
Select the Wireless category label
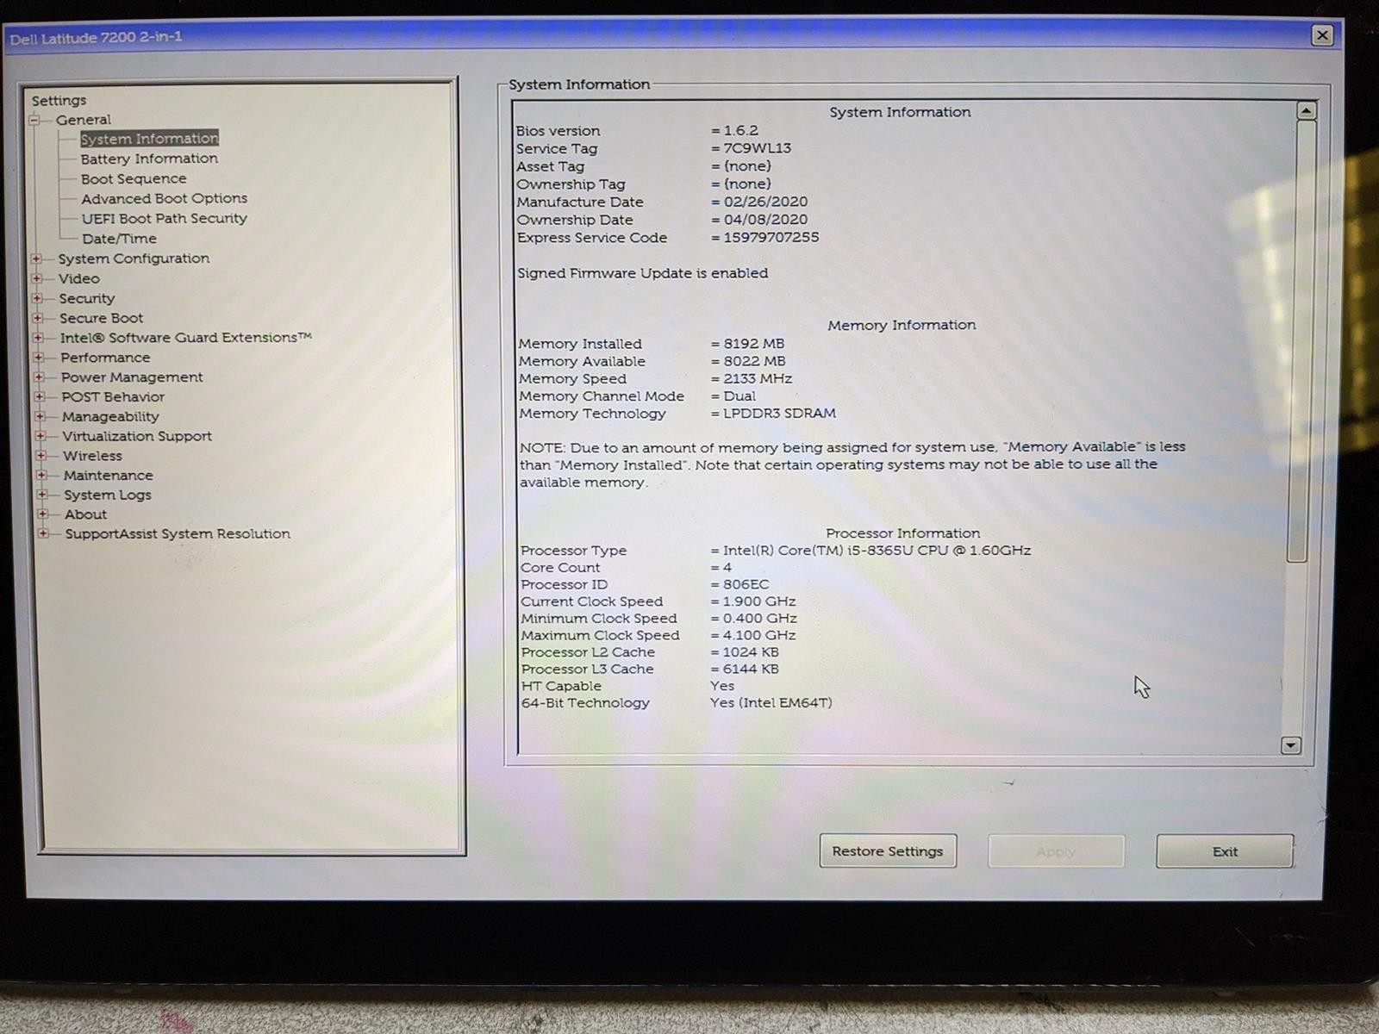92,456
